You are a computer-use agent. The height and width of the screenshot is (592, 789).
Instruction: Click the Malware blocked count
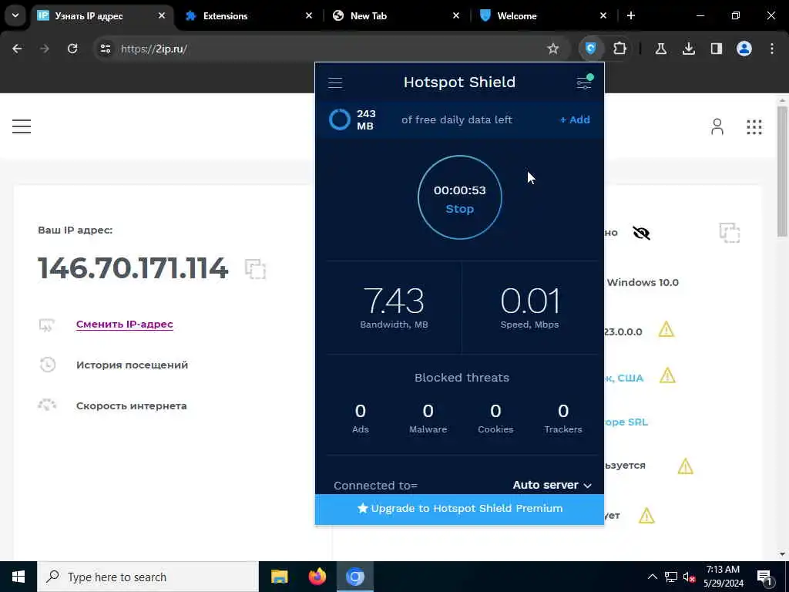coord(428,412)
